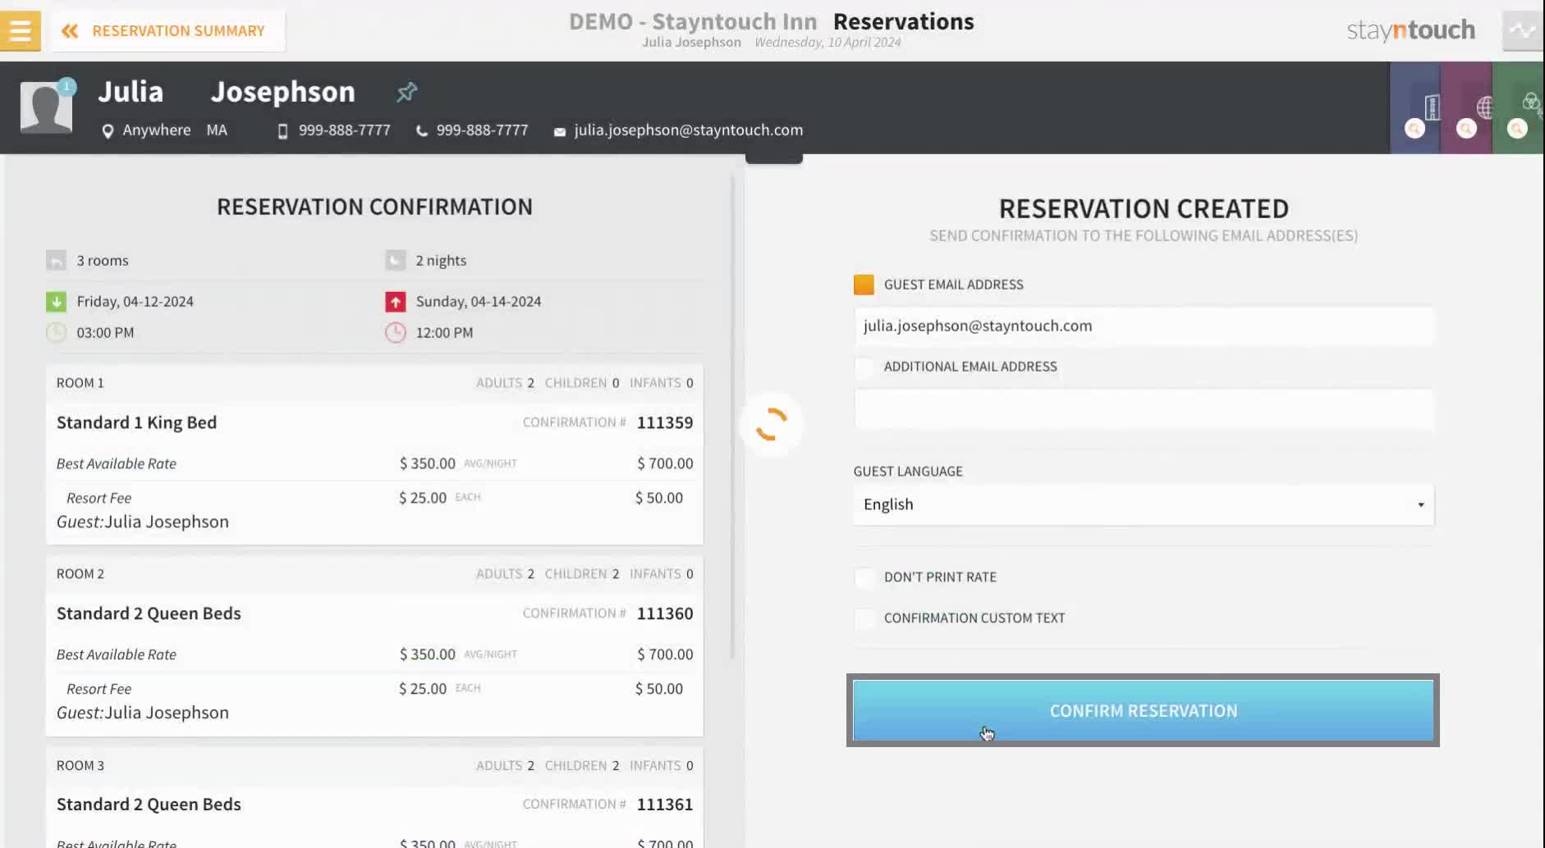
Task: Click the nights moon icon
Action: tap(395, 261)
